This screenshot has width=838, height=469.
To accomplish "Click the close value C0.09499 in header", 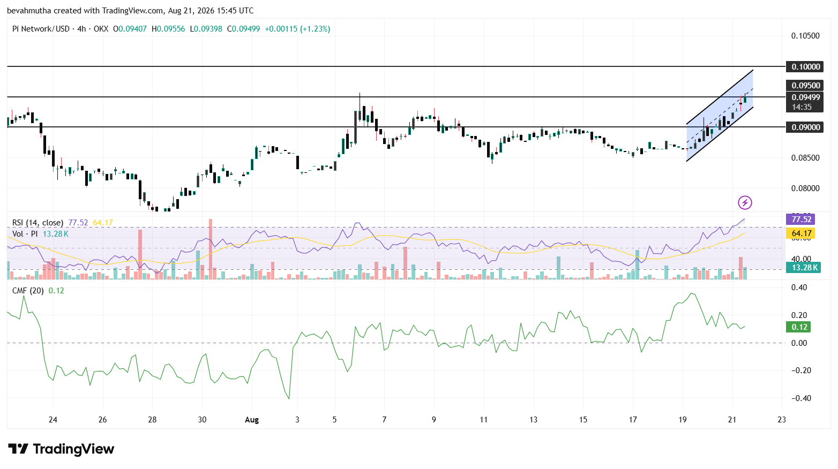I will click(244, 29).
